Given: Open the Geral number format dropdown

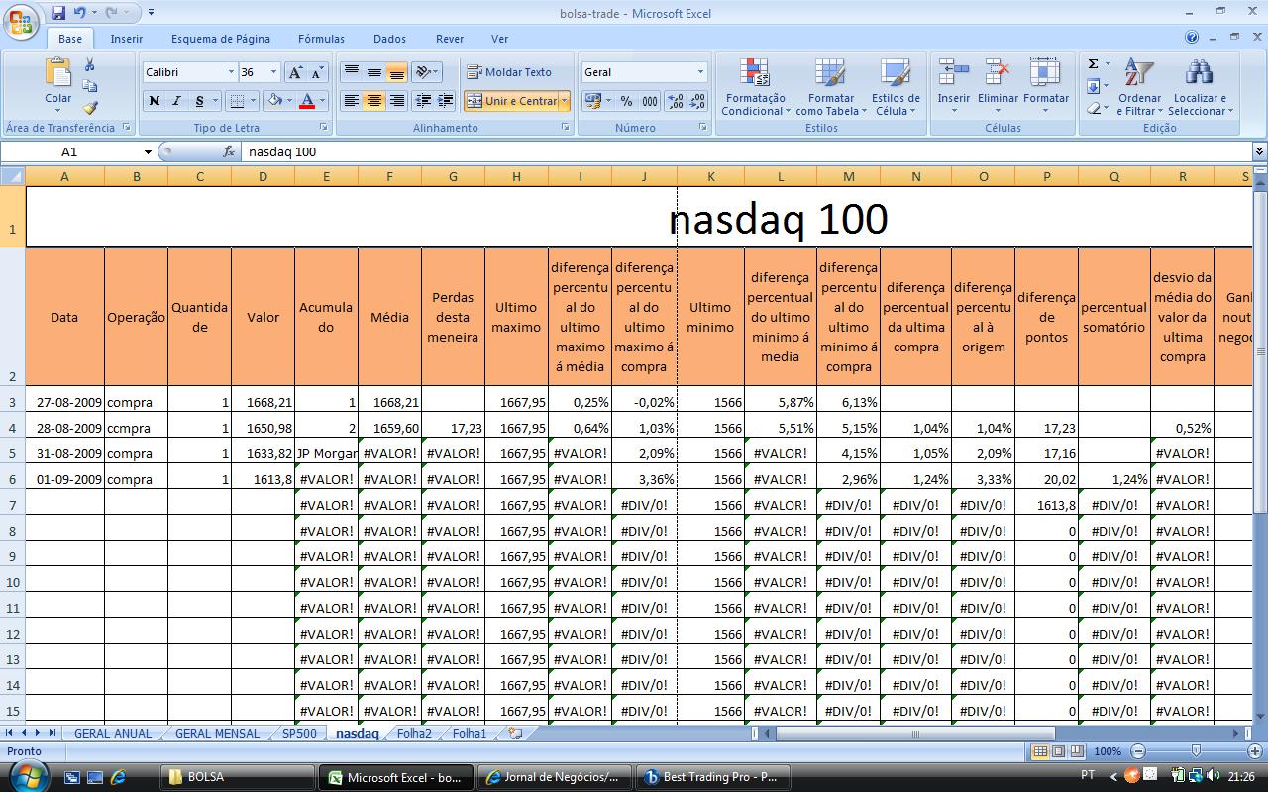Looking at the screenshot, I should (x=700, y=72).
